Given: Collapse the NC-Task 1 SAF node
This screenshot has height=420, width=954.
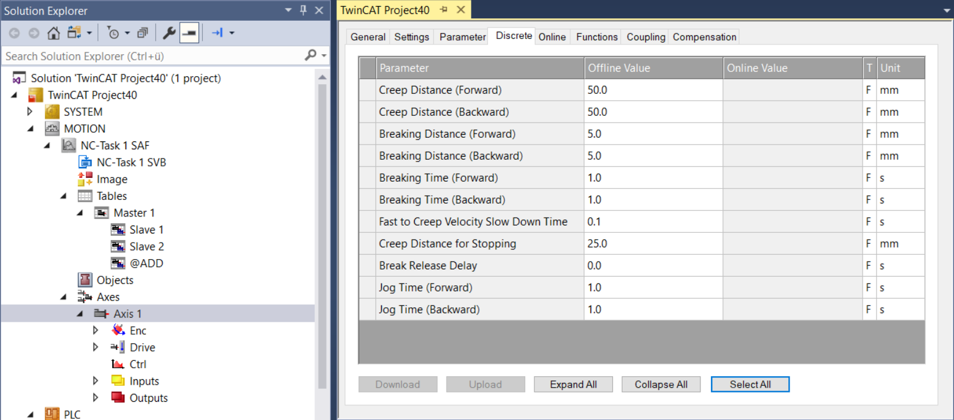Looking at the screenshot, I should point(46,146).
